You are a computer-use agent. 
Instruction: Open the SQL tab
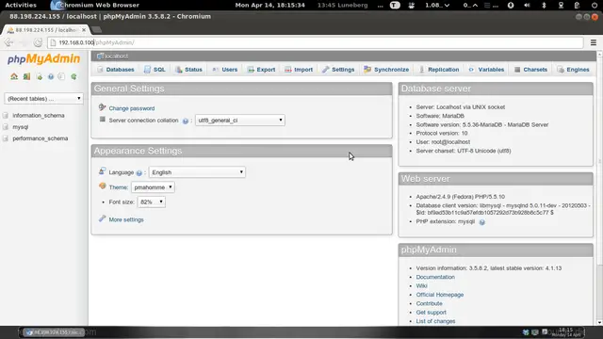(155, 70)
